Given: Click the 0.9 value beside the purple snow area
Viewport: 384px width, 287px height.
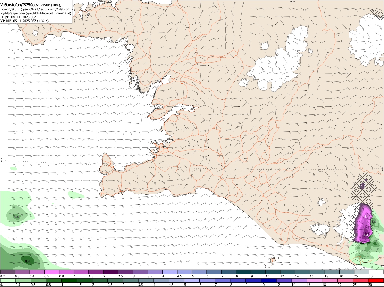Looking at the screenshot, I should point(374,222).
